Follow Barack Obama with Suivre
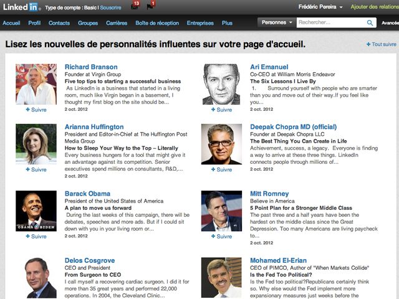399x299 pixels. [36, 236]
